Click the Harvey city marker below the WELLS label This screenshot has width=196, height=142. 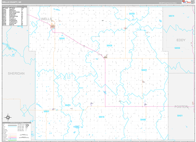click(53, 26)
